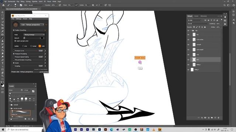236x132 pixels.
Task: Open Microsoft Edge in the taskbar
Action: 111,129
